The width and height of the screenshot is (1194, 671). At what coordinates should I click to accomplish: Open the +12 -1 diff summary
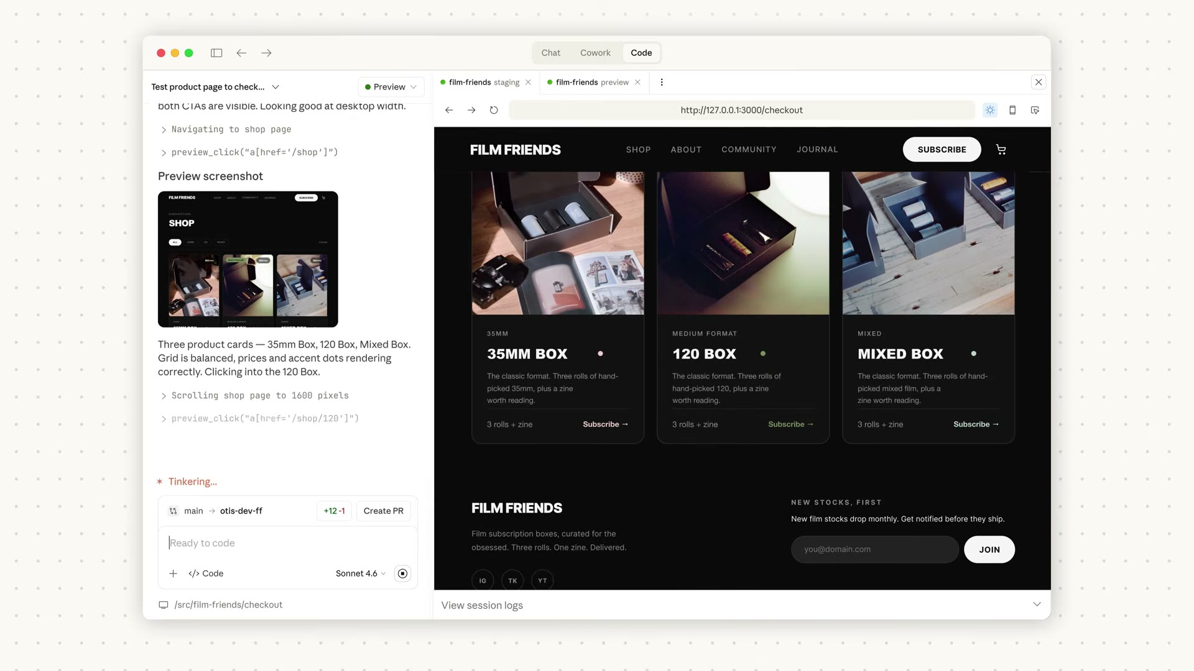(335, 511)
